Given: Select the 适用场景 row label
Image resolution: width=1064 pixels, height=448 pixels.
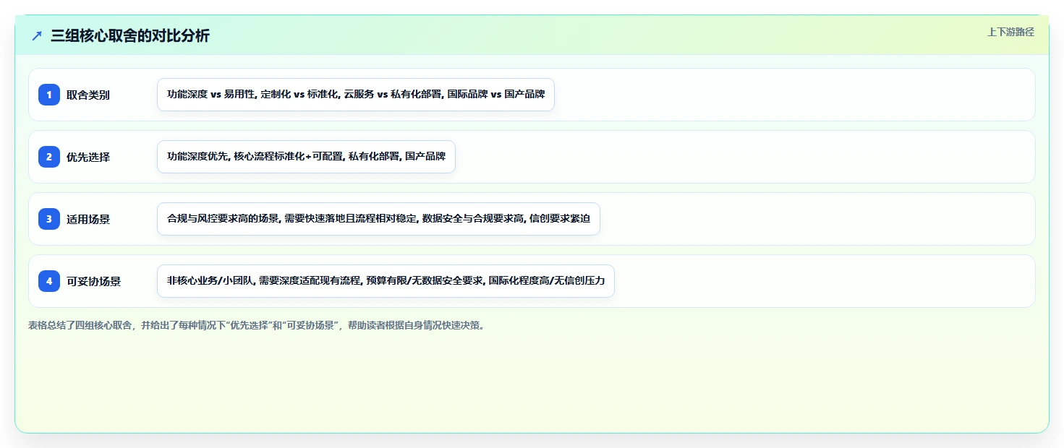Looking at the screenshot, I should [88, 219].
